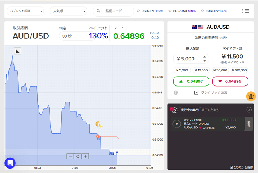This screenshot has height=173, width=258.
Task: Open the chat support bubble icon
Action: pyautogui.click(x=10, y=163)
